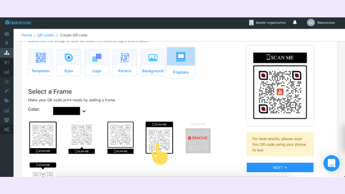This screenshot has width=345, height=194.
Task: Click 'Make your QR code print-ready' text
Action: 71,100
